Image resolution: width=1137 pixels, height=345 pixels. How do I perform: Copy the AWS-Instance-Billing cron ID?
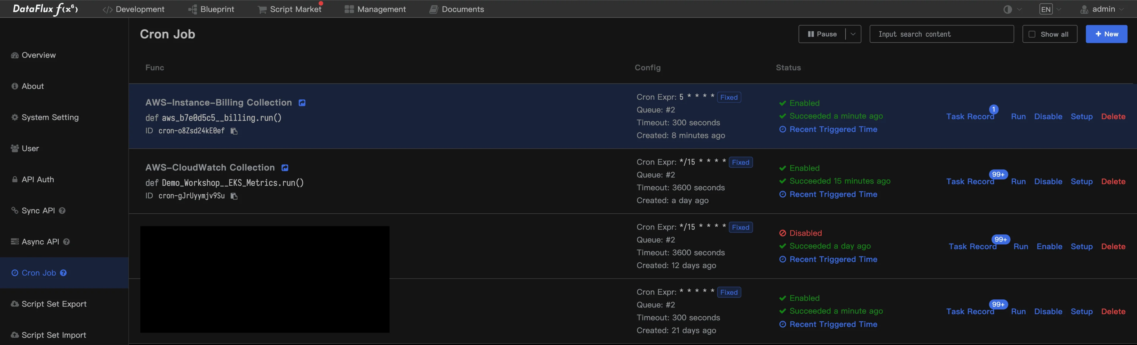(x=234, y=131)
